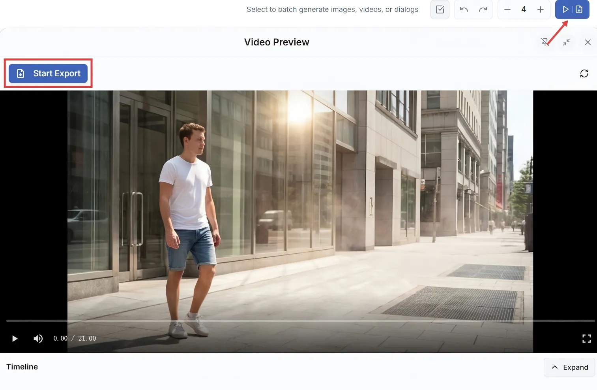
Task: Close the Video Preview
Action: point(588,42)
